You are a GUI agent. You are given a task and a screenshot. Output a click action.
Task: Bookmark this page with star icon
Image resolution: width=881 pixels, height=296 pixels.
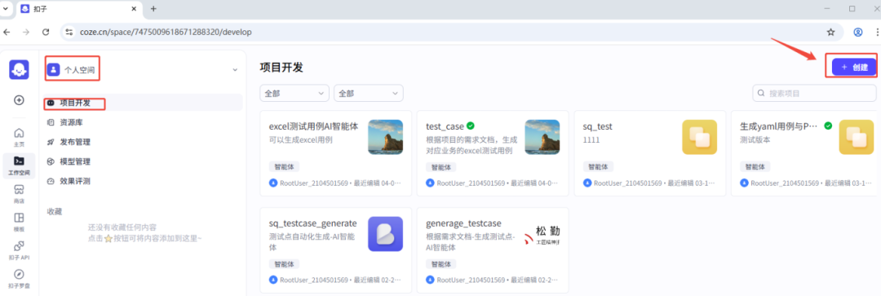tap(831, 32)
